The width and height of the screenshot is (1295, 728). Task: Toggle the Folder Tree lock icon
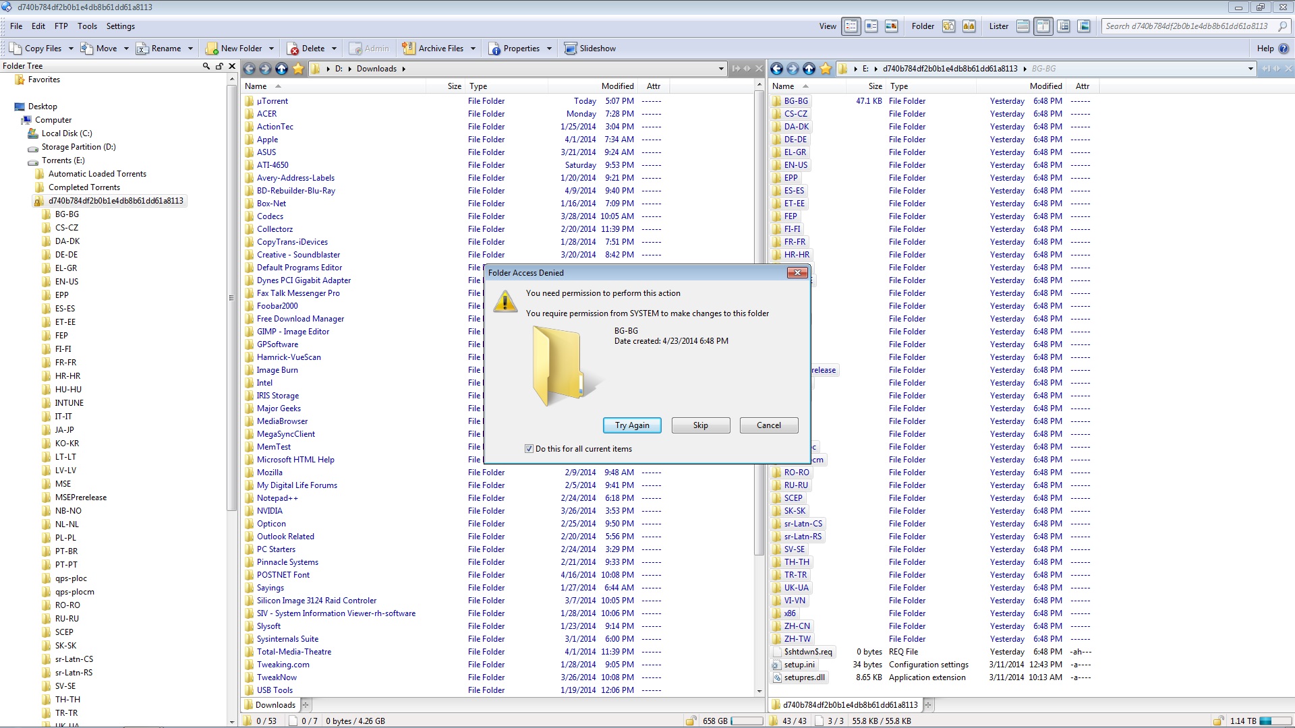click(x=219, y=66)
